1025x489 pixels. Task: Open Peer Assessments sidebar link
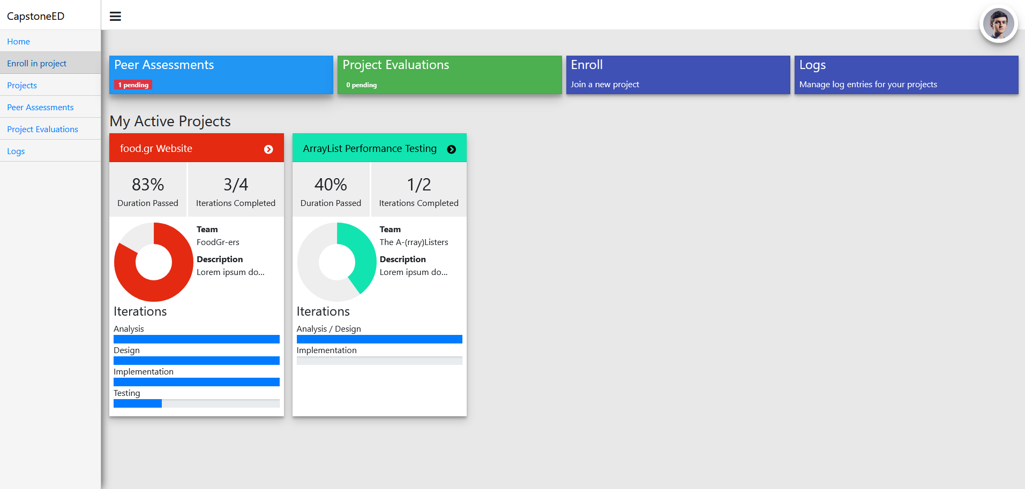pyautogui.click(x=40, y=107)
